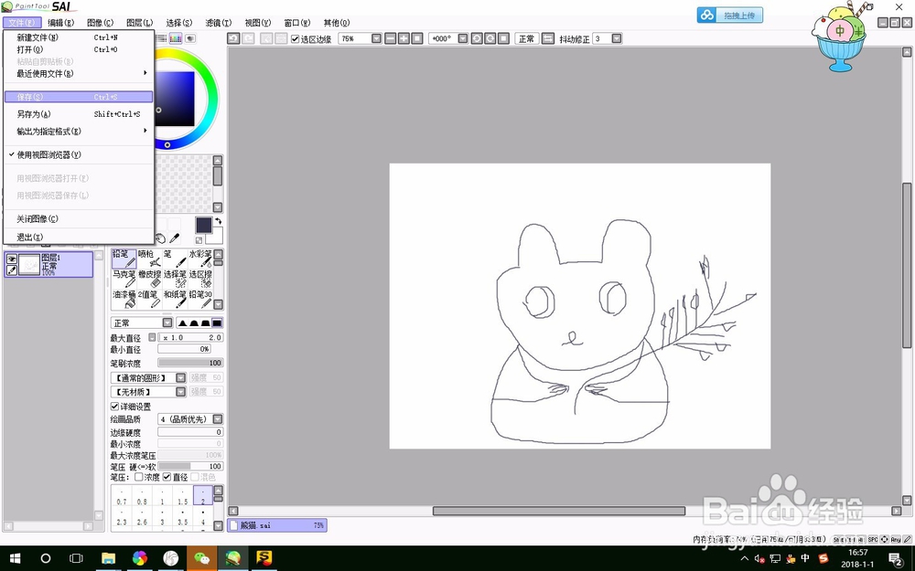Select the 和纸笔 brush tool
The image size is (915, 571).
(x=175, y=299)
